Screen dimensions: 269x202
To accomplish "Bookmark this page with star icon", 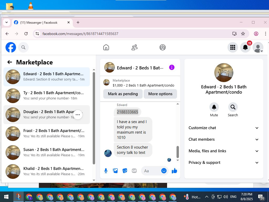I will click(x=243, y=34).
